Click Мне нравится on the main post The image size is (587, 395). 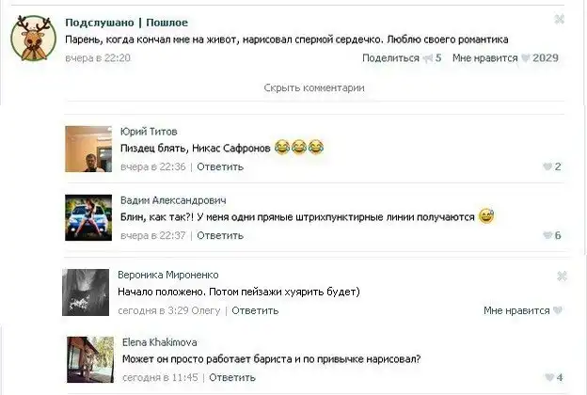[485, 58]
